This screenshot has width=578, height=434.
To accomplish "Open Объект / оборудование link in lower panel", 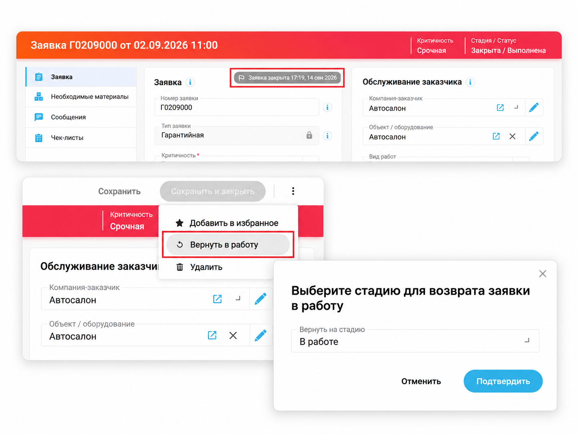I will (212, 335).
